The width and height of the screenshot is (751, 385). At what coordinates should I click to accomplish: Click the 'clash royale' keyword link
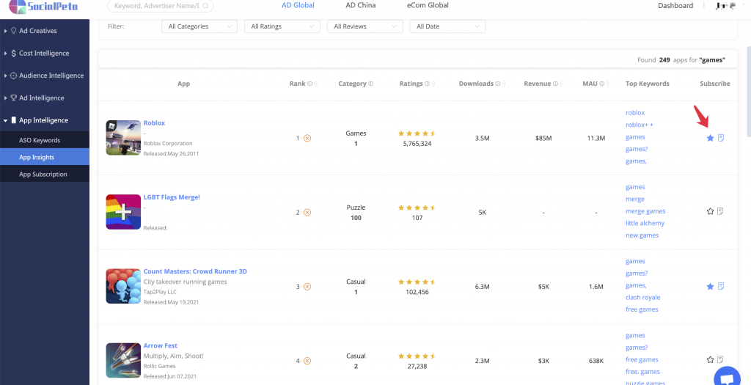coord(642,298)
